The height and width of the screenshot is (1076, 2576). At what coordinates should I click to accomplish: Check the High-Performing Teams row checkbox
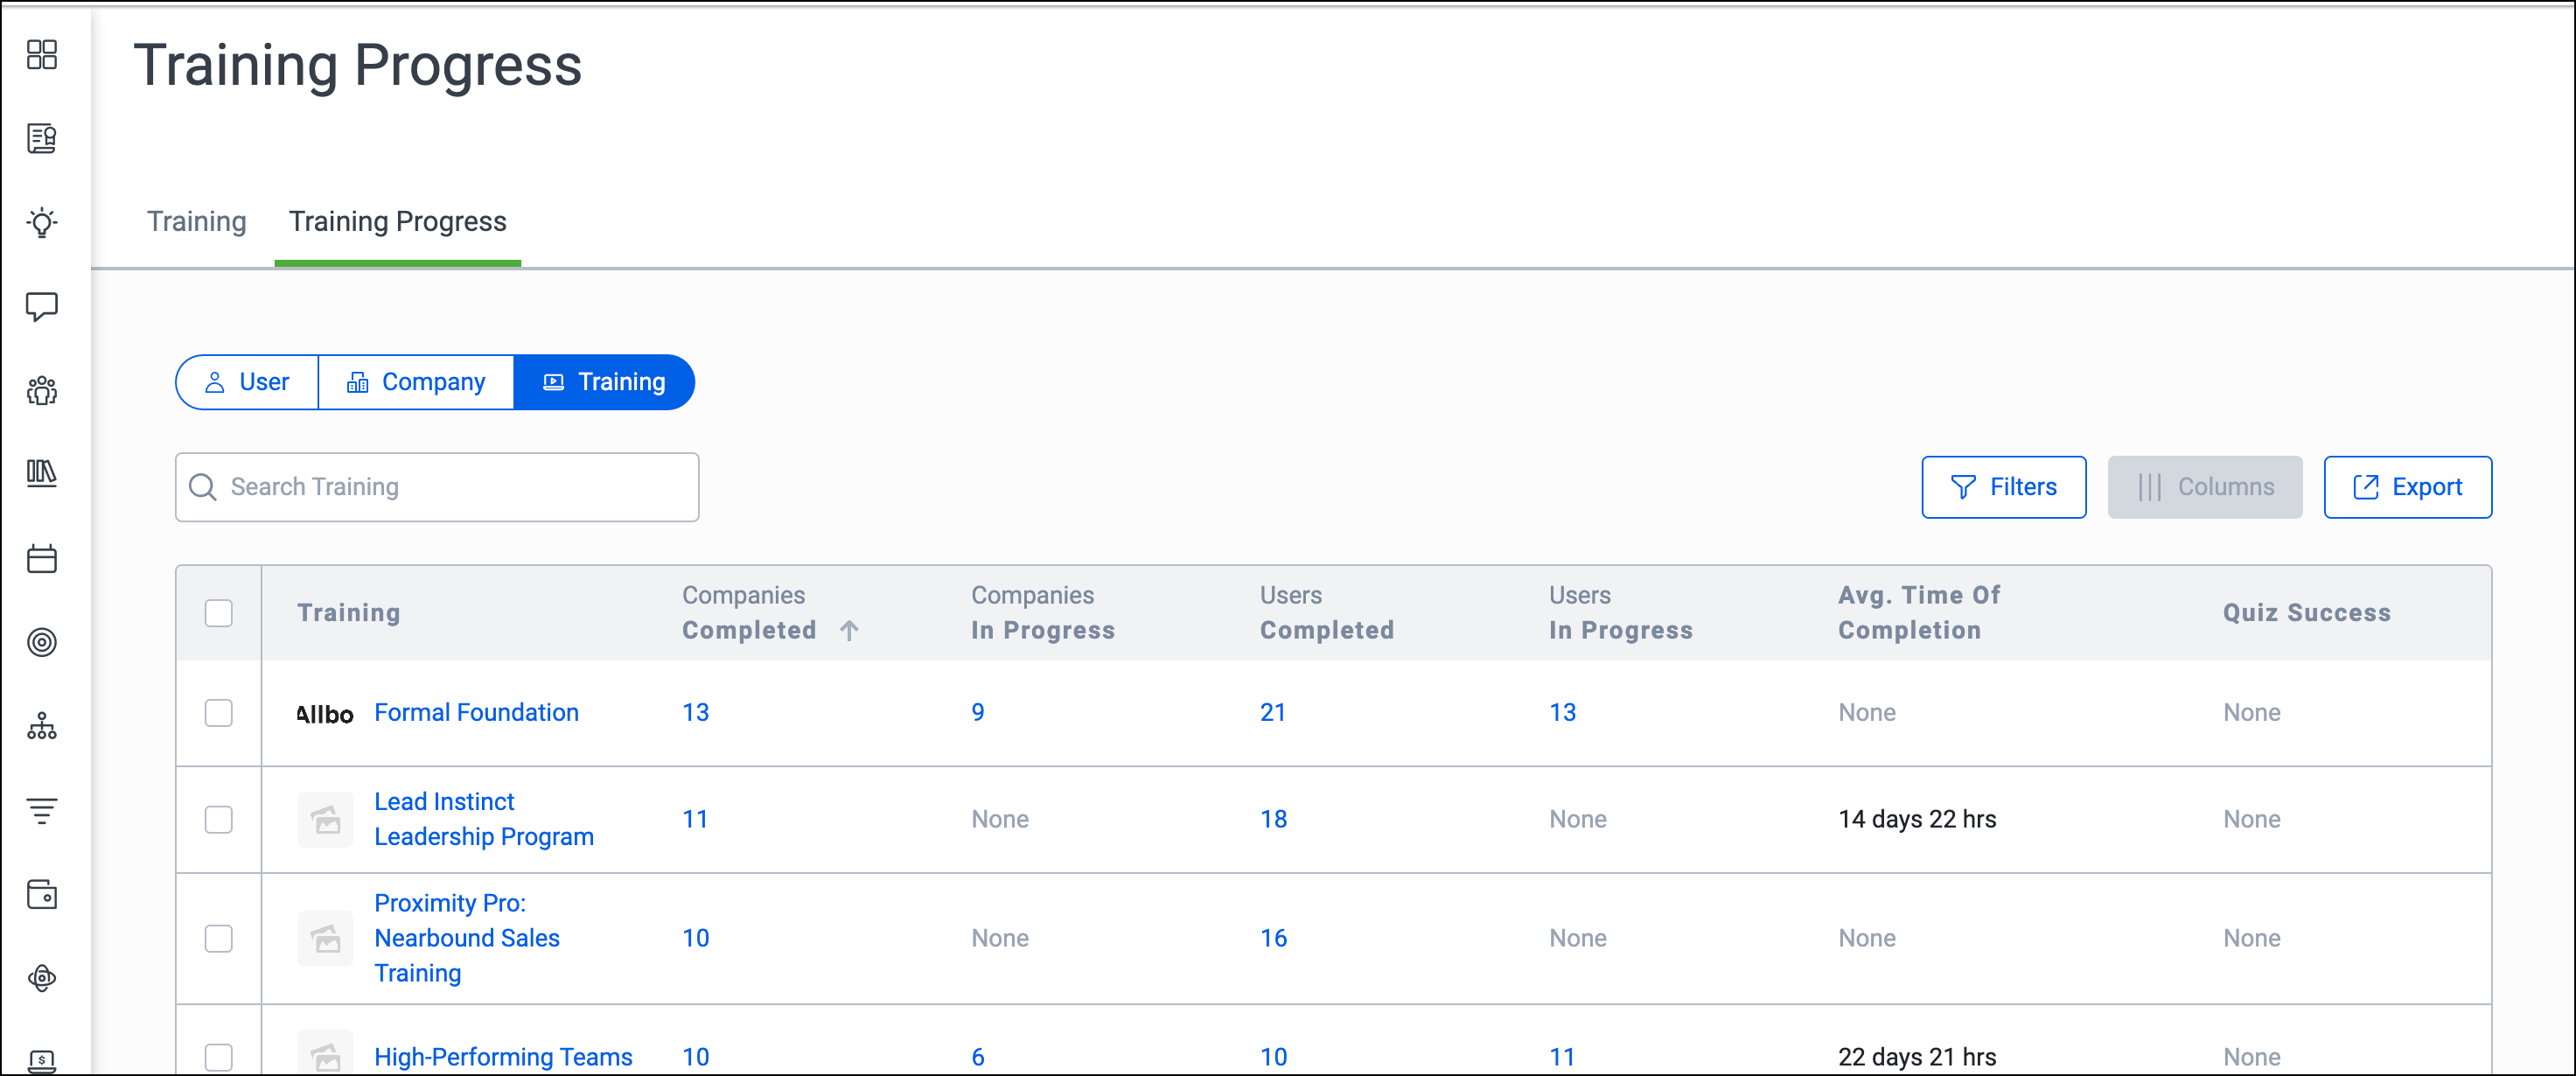[219, 1057]
